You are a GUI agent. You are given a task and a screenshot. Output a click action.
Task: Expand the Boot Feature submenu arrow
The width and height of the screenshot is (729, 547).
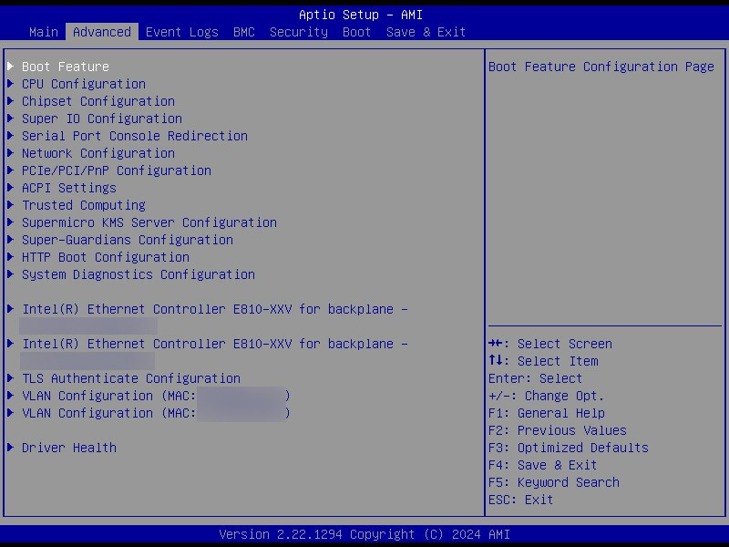point(11,66)
